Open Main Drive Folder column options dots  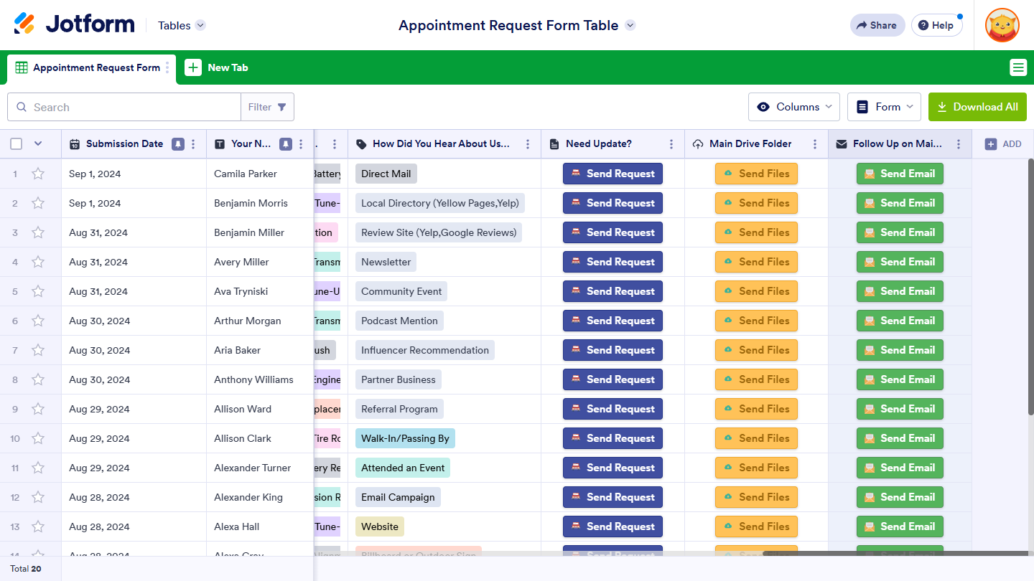(815, 144)
